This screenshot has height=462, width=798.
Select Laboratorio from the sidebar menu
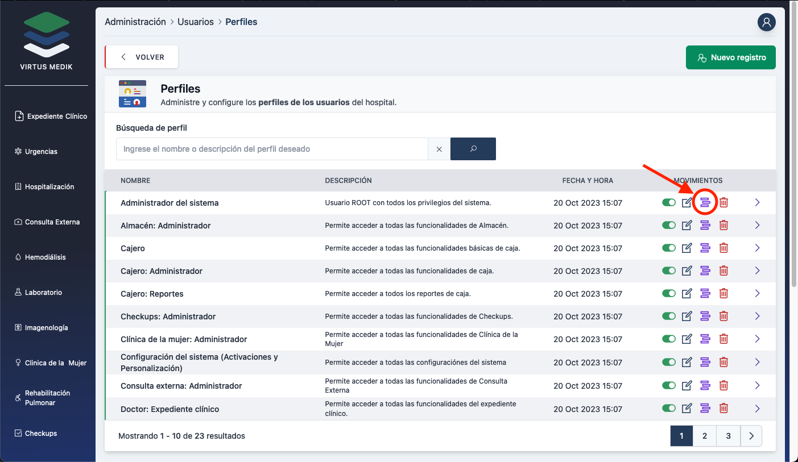tap(43, 293)
